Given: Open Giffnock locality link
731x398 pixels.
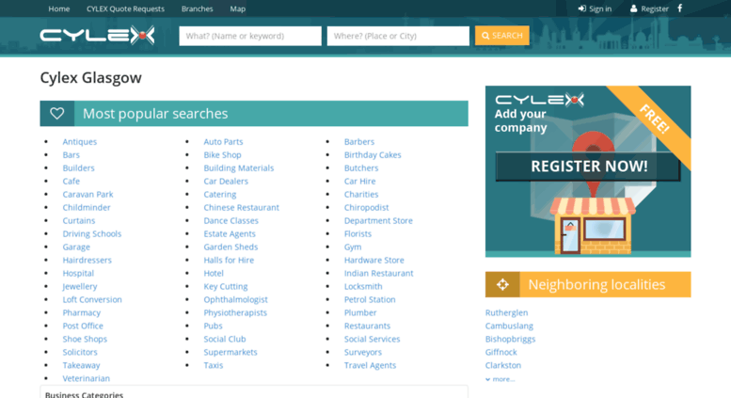Looking at the screenshot, I should pyautogui.click(x=501, y=352).
